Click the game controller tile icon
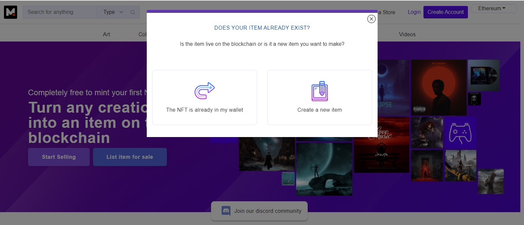This screenshot has width=524, height=225. click(460, 133)
